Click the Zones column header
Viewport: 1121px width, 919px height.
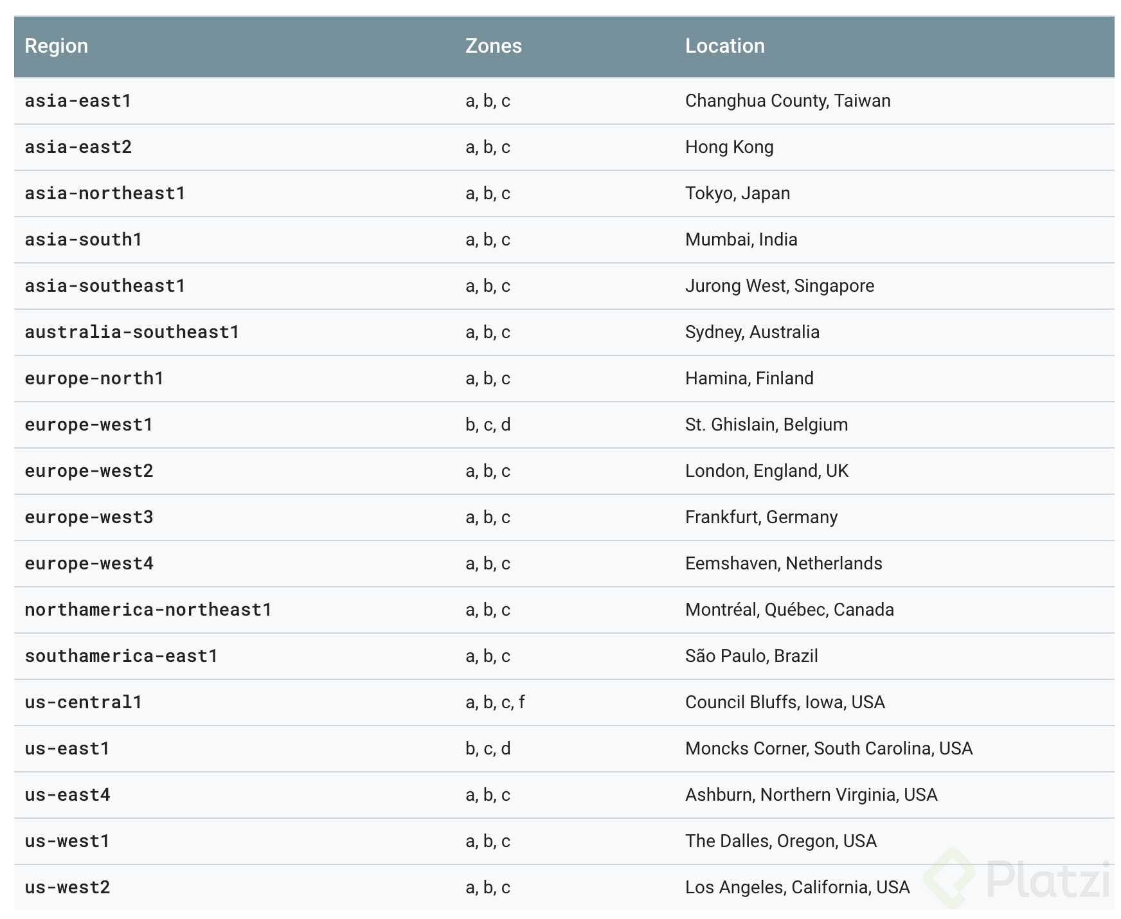point(493,46)
